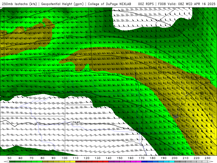Click the 10320 height contour label
Image resolution: width=217 pixels, height=163 pixels.
pos(46,73)
